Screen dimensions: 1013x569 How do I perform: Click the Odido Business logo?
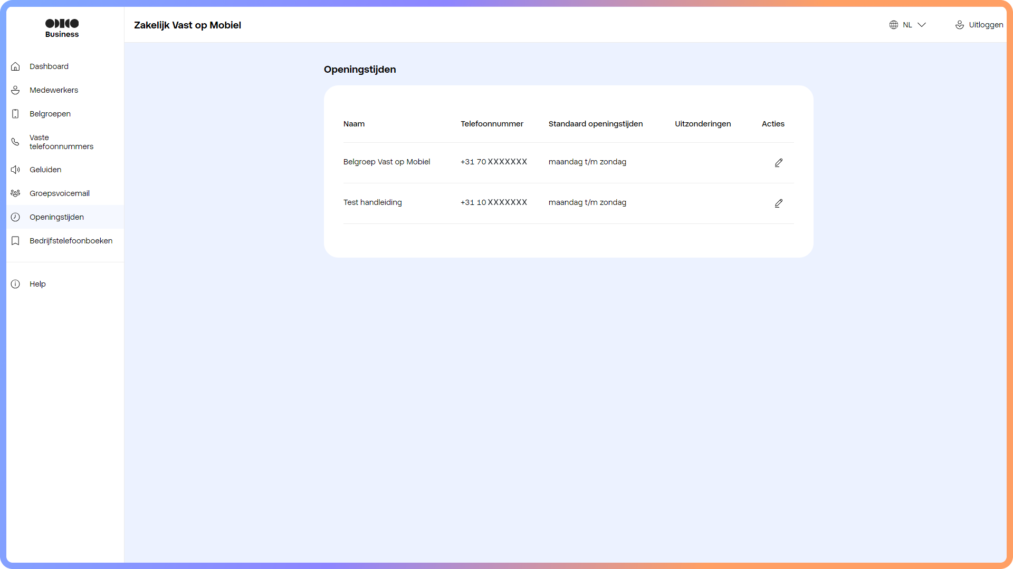[x=62, y=28]
